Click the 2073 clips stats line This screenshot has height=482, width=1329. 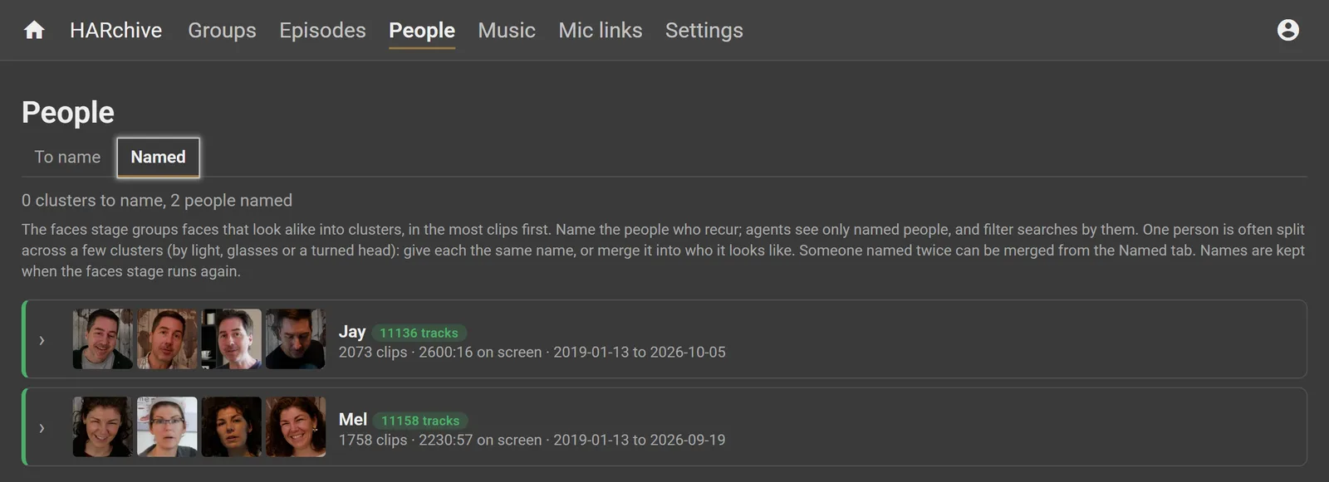(532, 353)
